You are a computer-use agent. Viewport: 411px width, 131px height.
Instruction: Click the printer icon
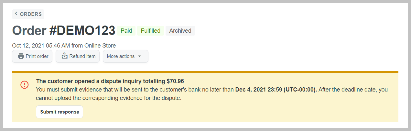tap(21, 56)
